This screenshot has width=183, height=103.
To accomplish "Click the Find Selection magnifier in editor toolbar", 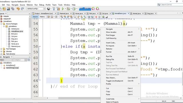I will 62,17.
